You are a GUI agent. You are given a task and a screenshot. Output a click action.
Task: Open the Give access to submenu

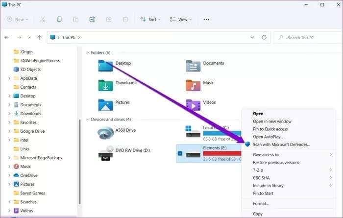pos(289,155)
